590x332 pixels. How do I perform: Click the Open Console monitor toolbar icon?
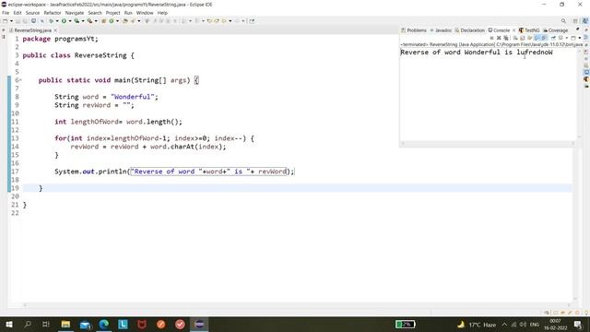[33, 21]
